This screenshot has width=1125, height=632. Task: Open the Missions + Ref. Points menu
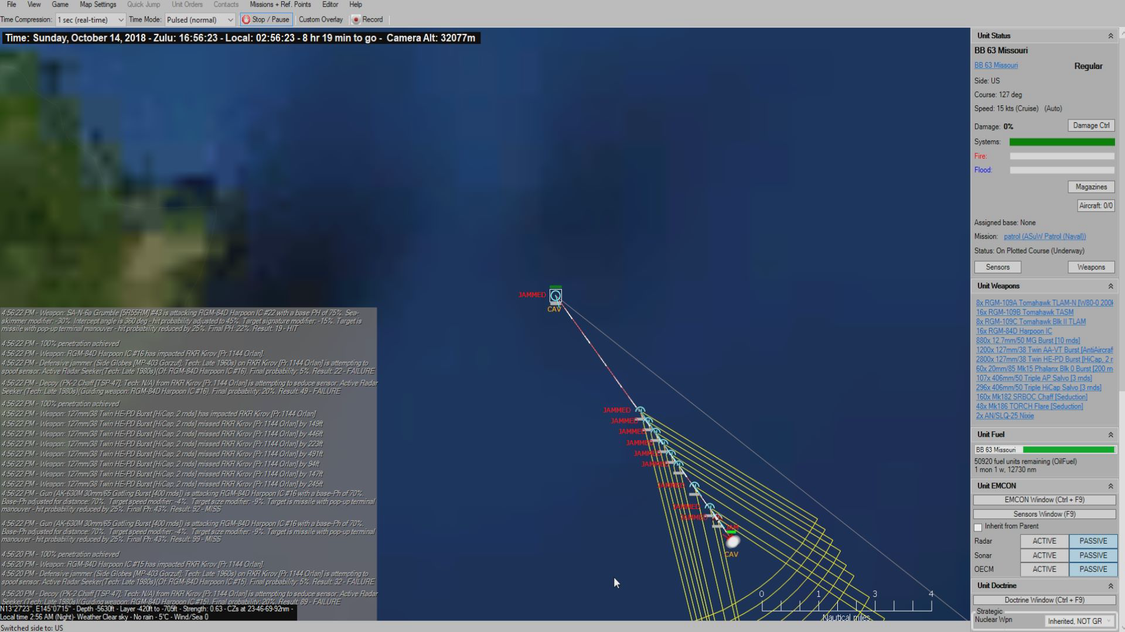point(280,5)
